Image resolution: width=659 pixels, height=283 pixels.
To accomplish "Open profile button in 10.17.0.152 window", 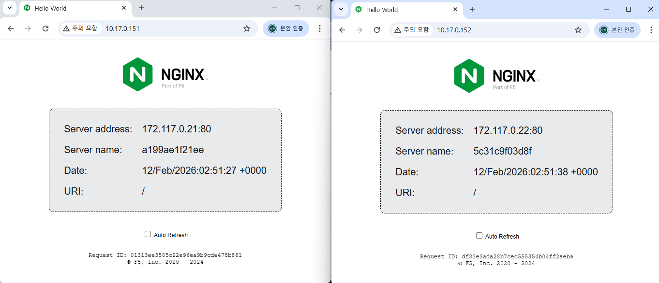I will coord(617,30).
